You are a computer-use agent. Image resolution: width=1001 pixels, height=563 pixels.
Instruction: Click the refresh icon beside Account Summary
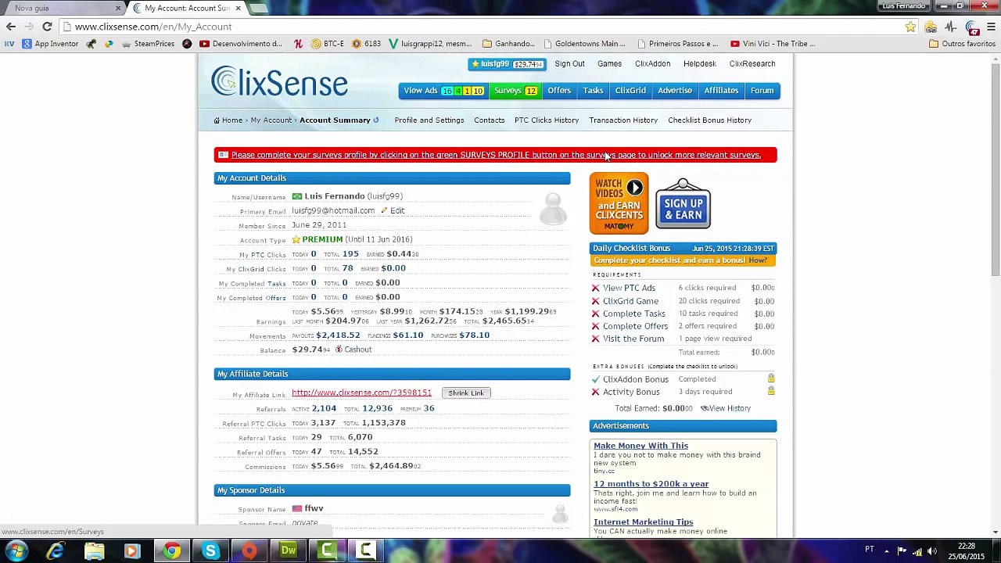coord(376,120)
